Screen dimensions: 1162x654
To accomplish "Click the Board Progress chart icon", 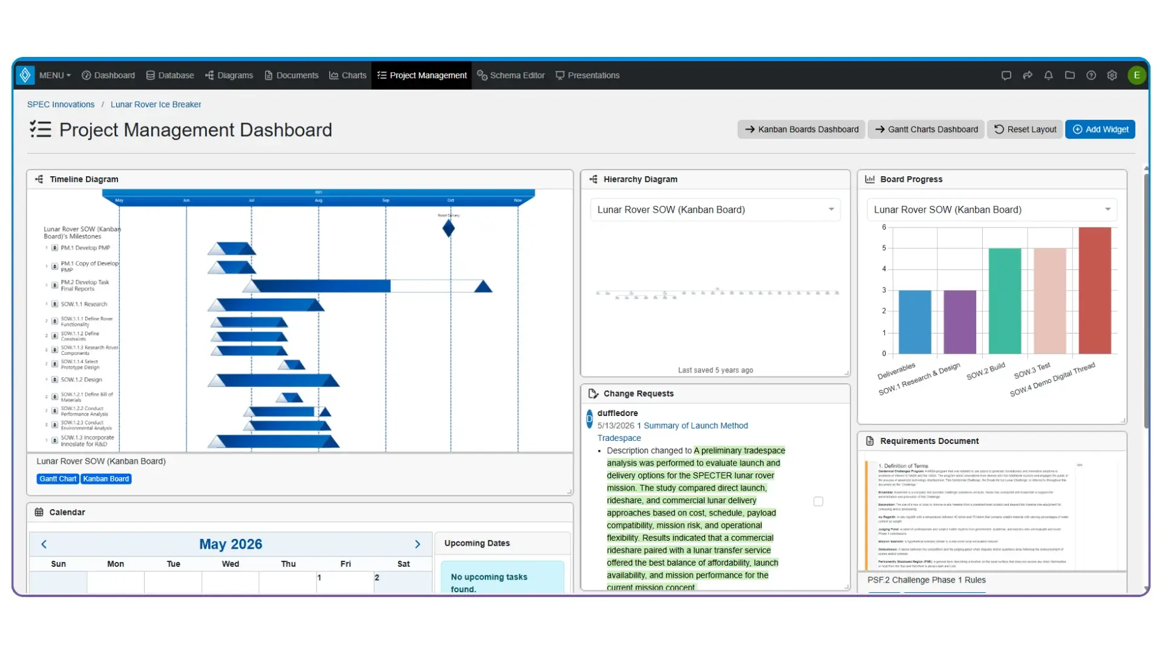I will click(x=870, y=179).
